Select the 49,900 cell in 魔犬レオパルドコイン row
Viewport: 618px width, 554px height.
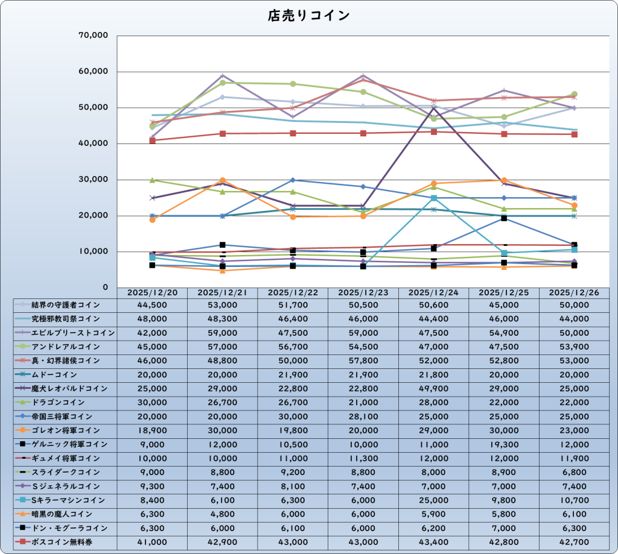pyautogui.click(x=434, y=389)
